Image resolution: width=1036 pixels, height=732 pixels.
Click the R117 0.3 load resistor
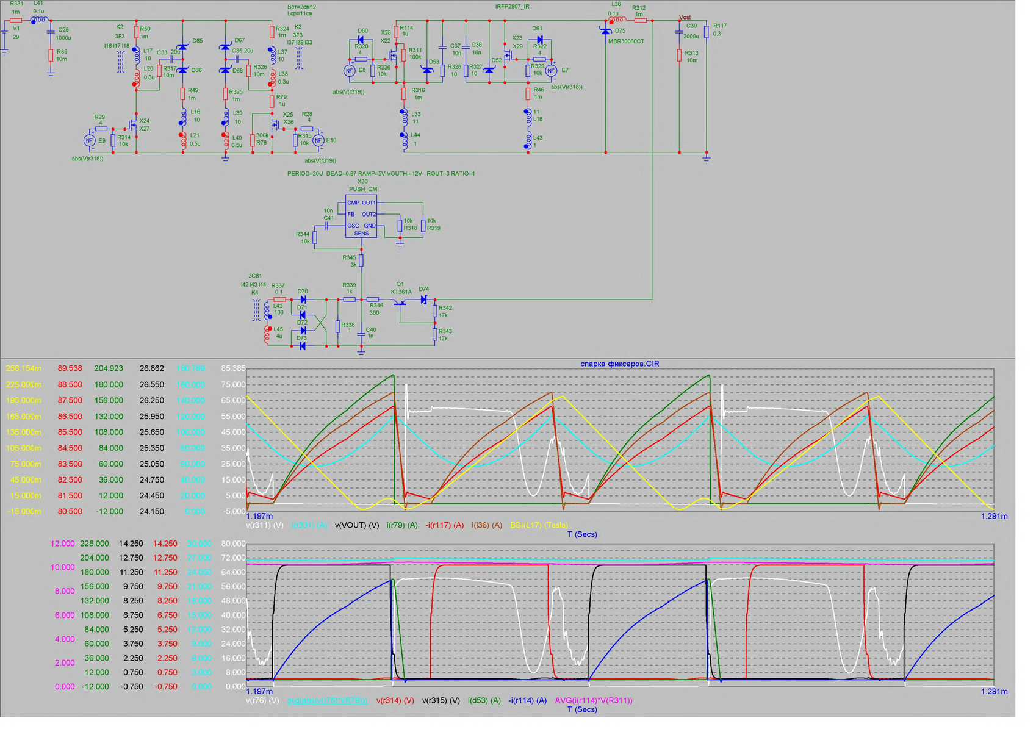click(x=707, y=30)
